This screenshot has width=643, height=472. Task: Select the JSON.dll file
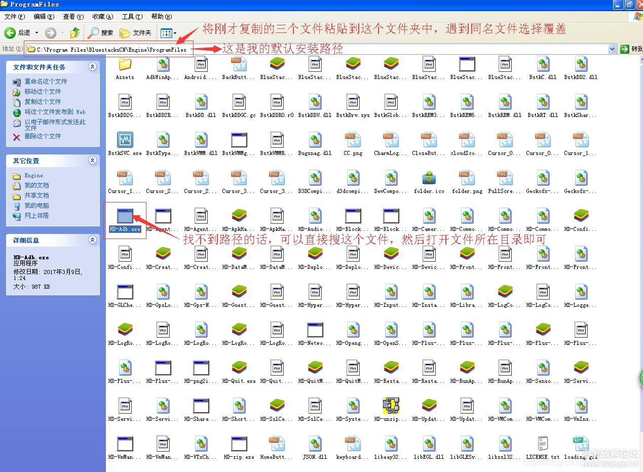click(315, 448)
